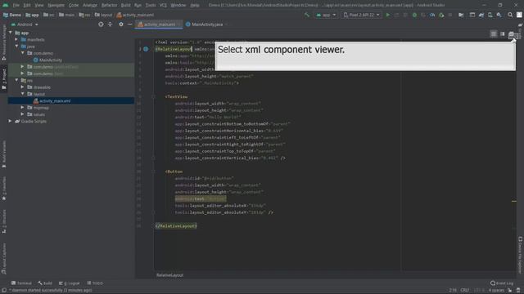Image resolution: width=524 pixels, height=294 pixels.
Task: Expand the values folder
Action: pos(22,114)
